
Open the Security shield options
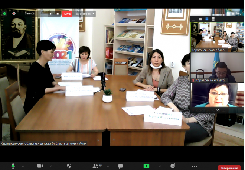pyautogui.click(x=69, y=166)
